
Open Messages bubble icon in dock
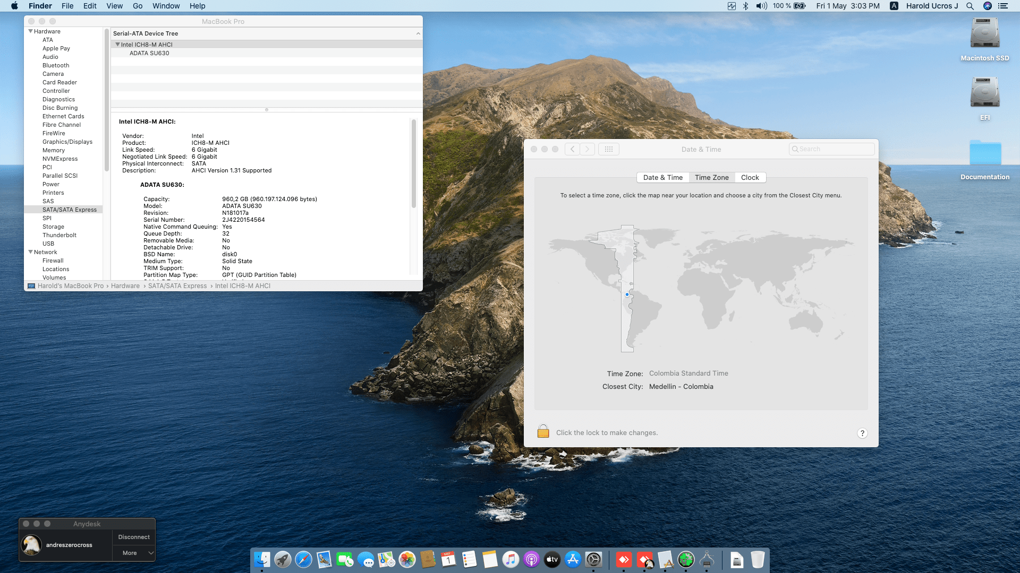click(365, 559)
